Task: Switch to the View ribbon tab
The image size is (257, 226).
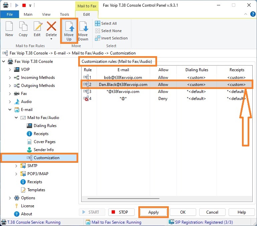Action: [46, 14]
